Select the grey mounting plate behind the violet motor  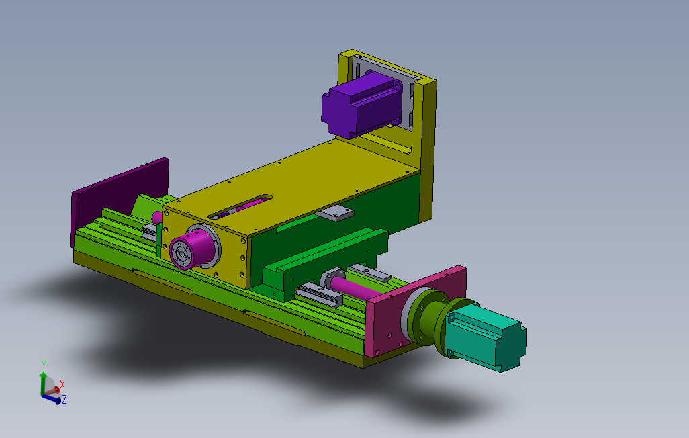coord(385,92)
